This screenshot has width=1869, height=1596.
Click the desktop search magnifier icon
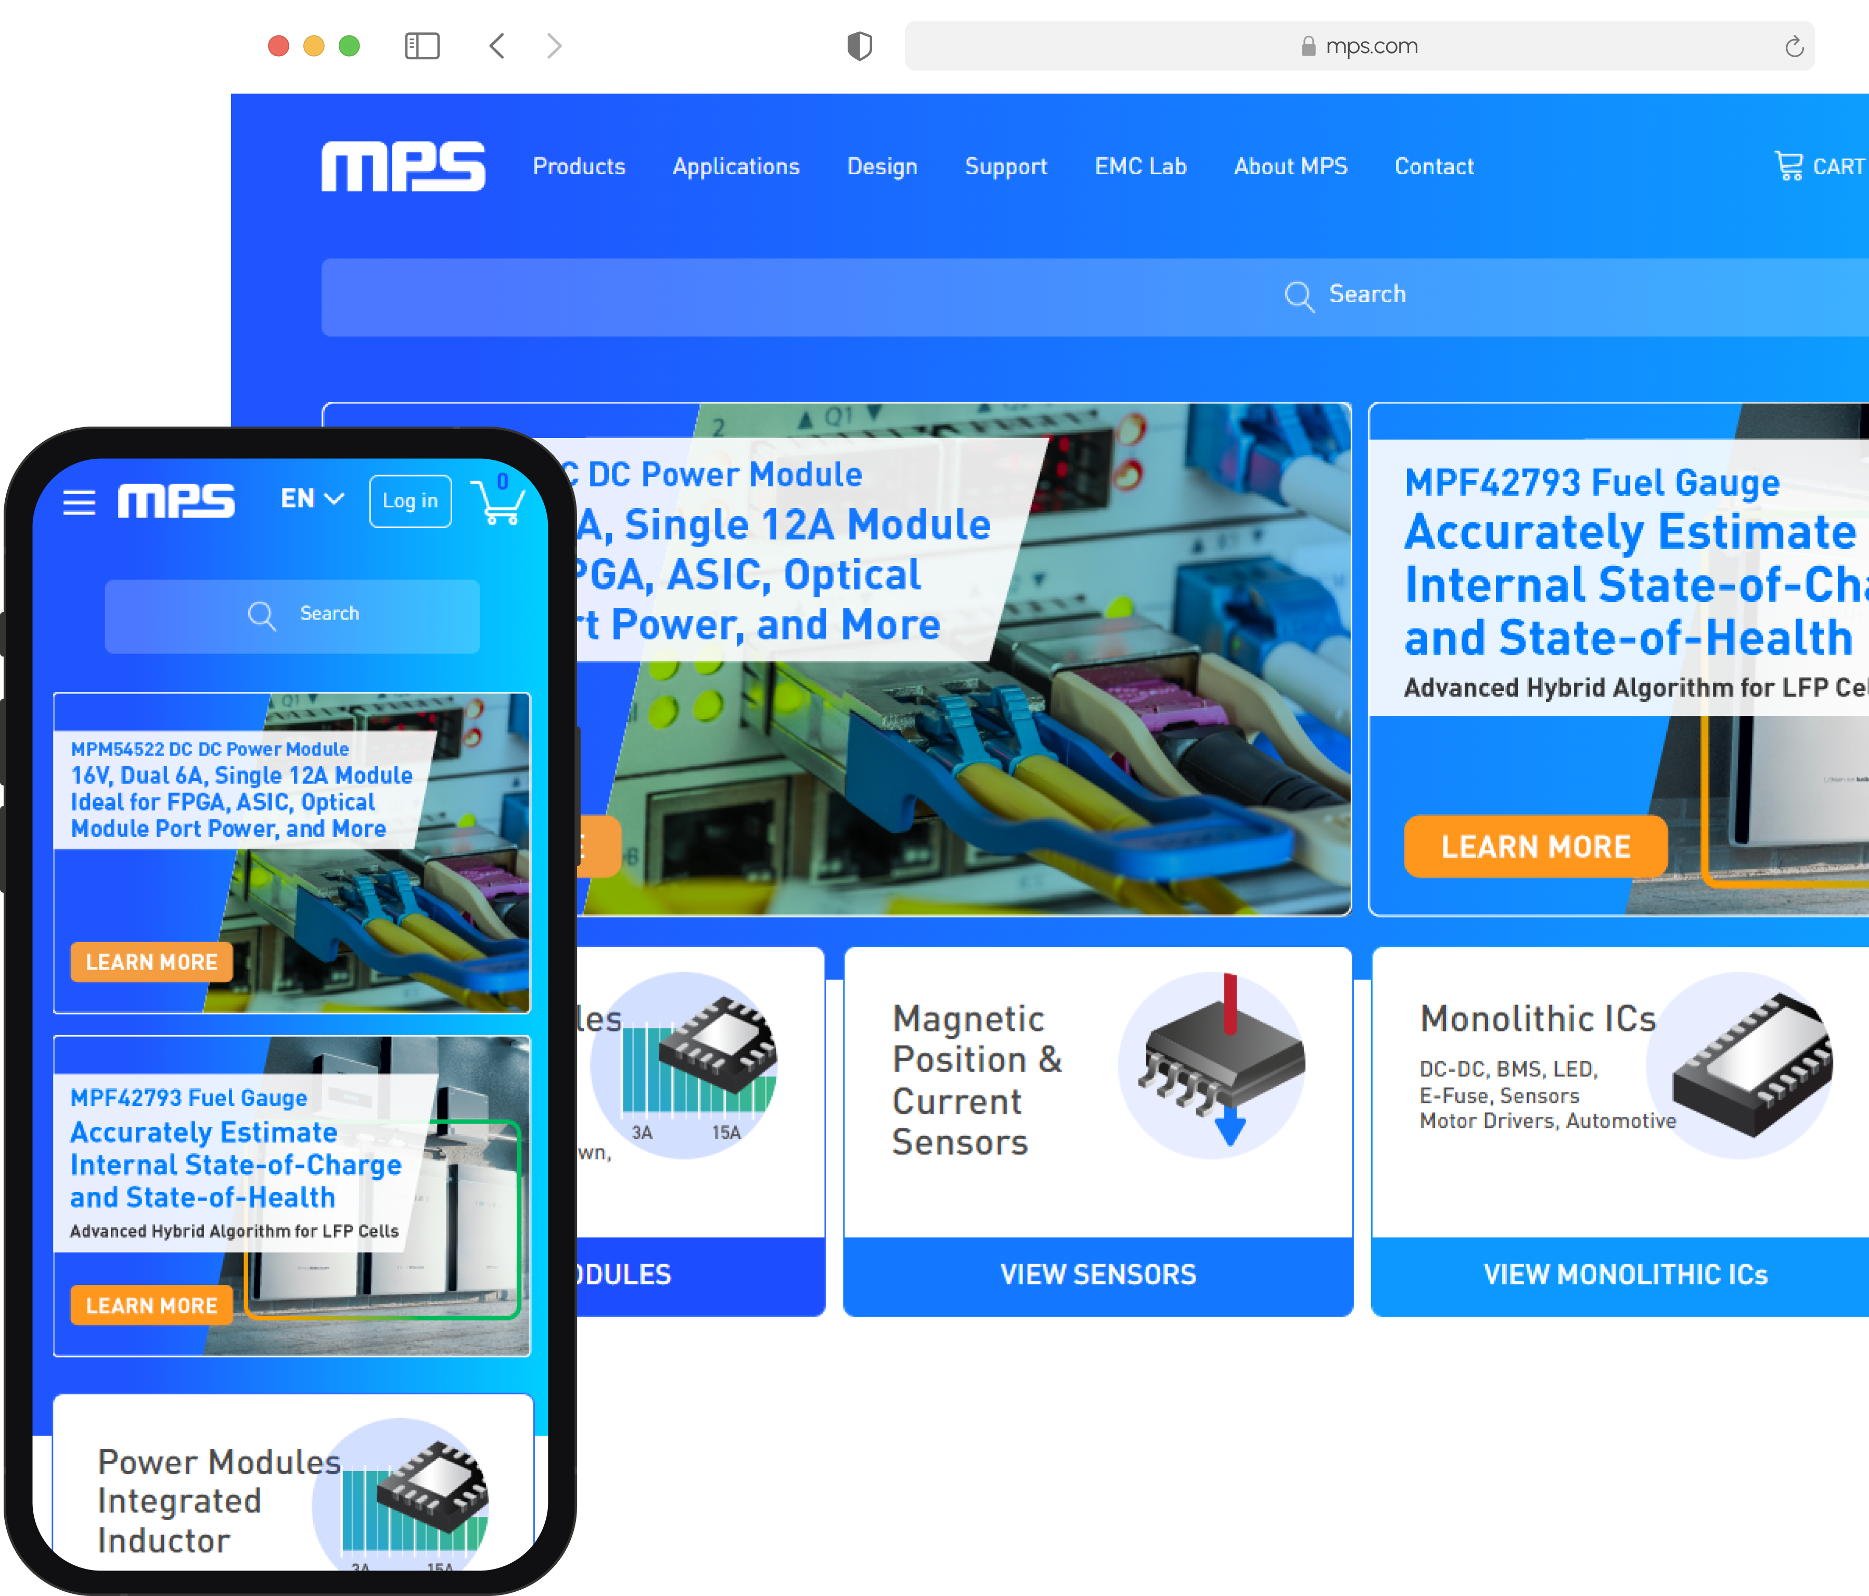pyautogui.click(x=1299, y=296)
